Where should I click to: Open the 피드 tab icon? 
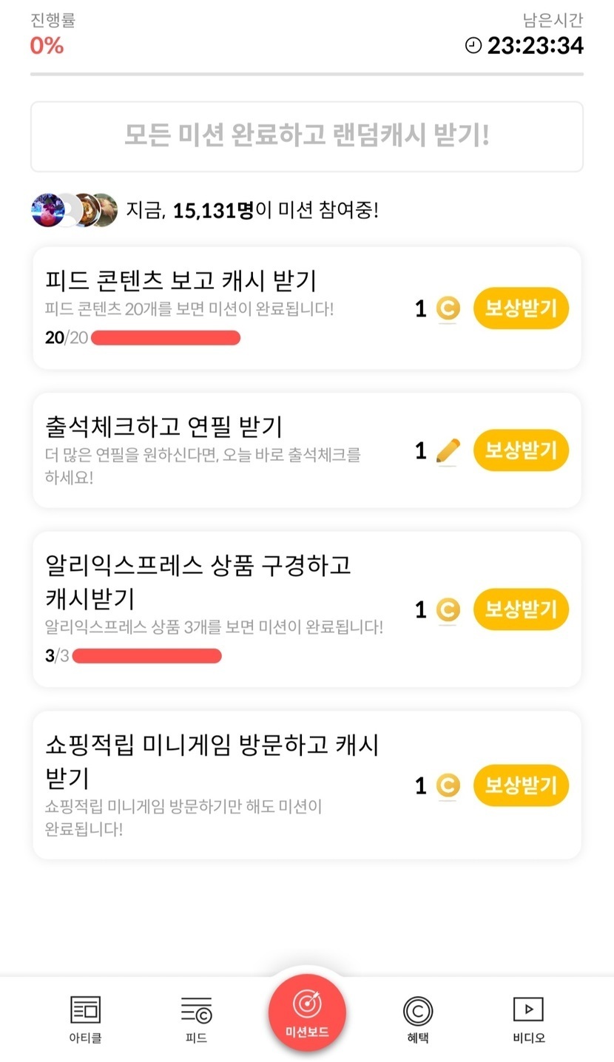click(196, 1009)
